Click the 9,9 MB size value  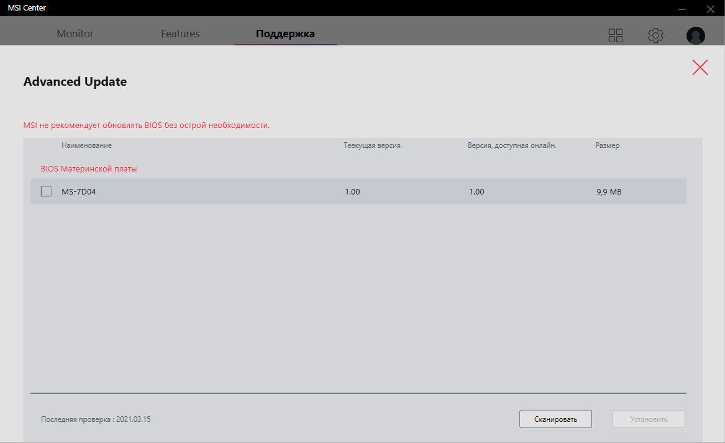(609, 191)
